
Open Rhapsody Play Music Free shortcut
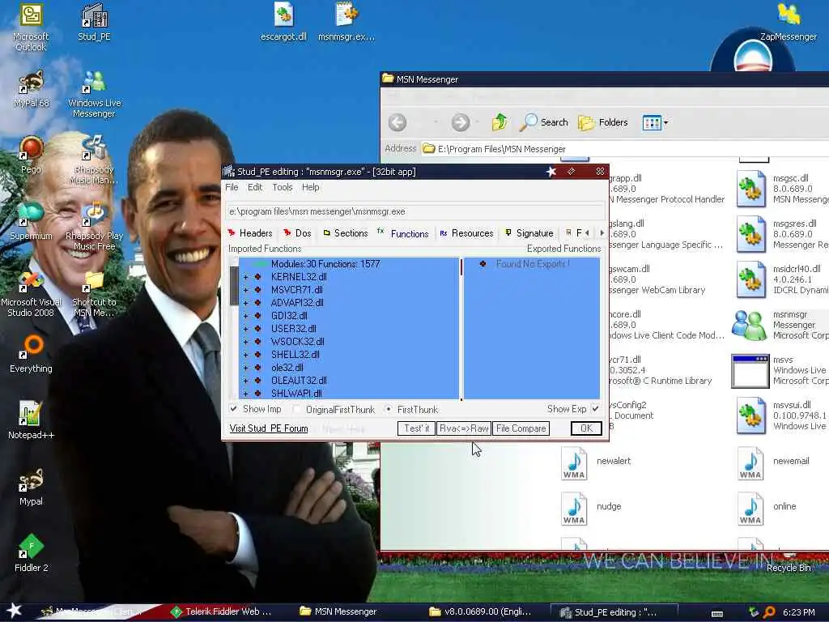click(x=94, y=227)
